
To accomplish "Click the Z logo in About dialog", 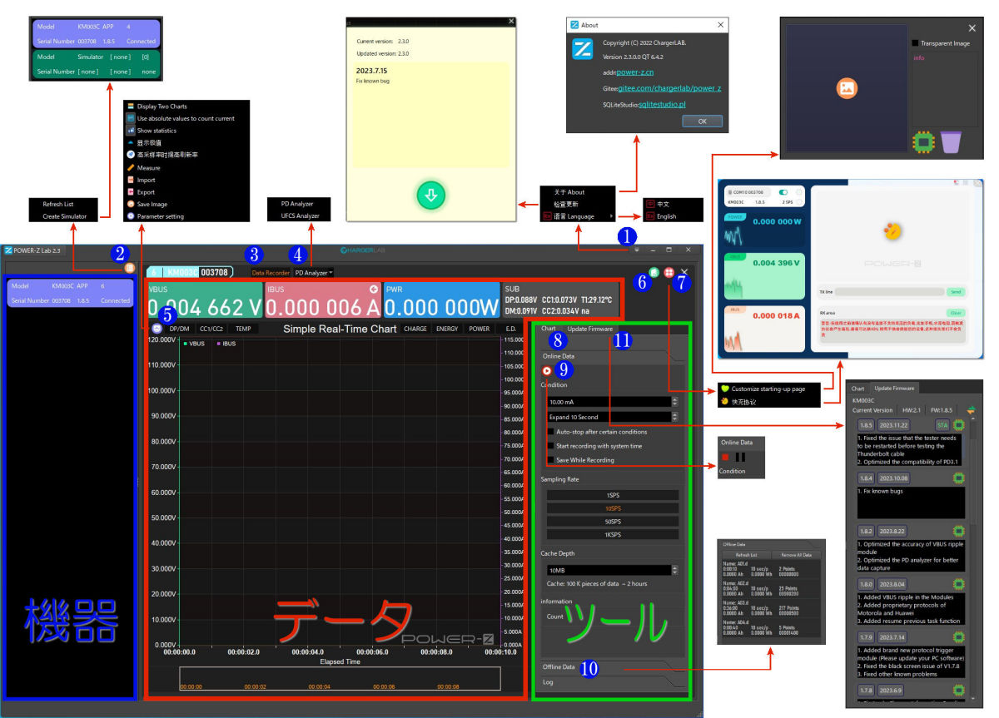I will [x=583, y=50].
